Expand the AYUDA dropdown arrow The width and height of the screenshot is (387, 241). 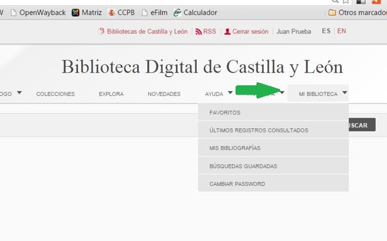pos(230,92)
